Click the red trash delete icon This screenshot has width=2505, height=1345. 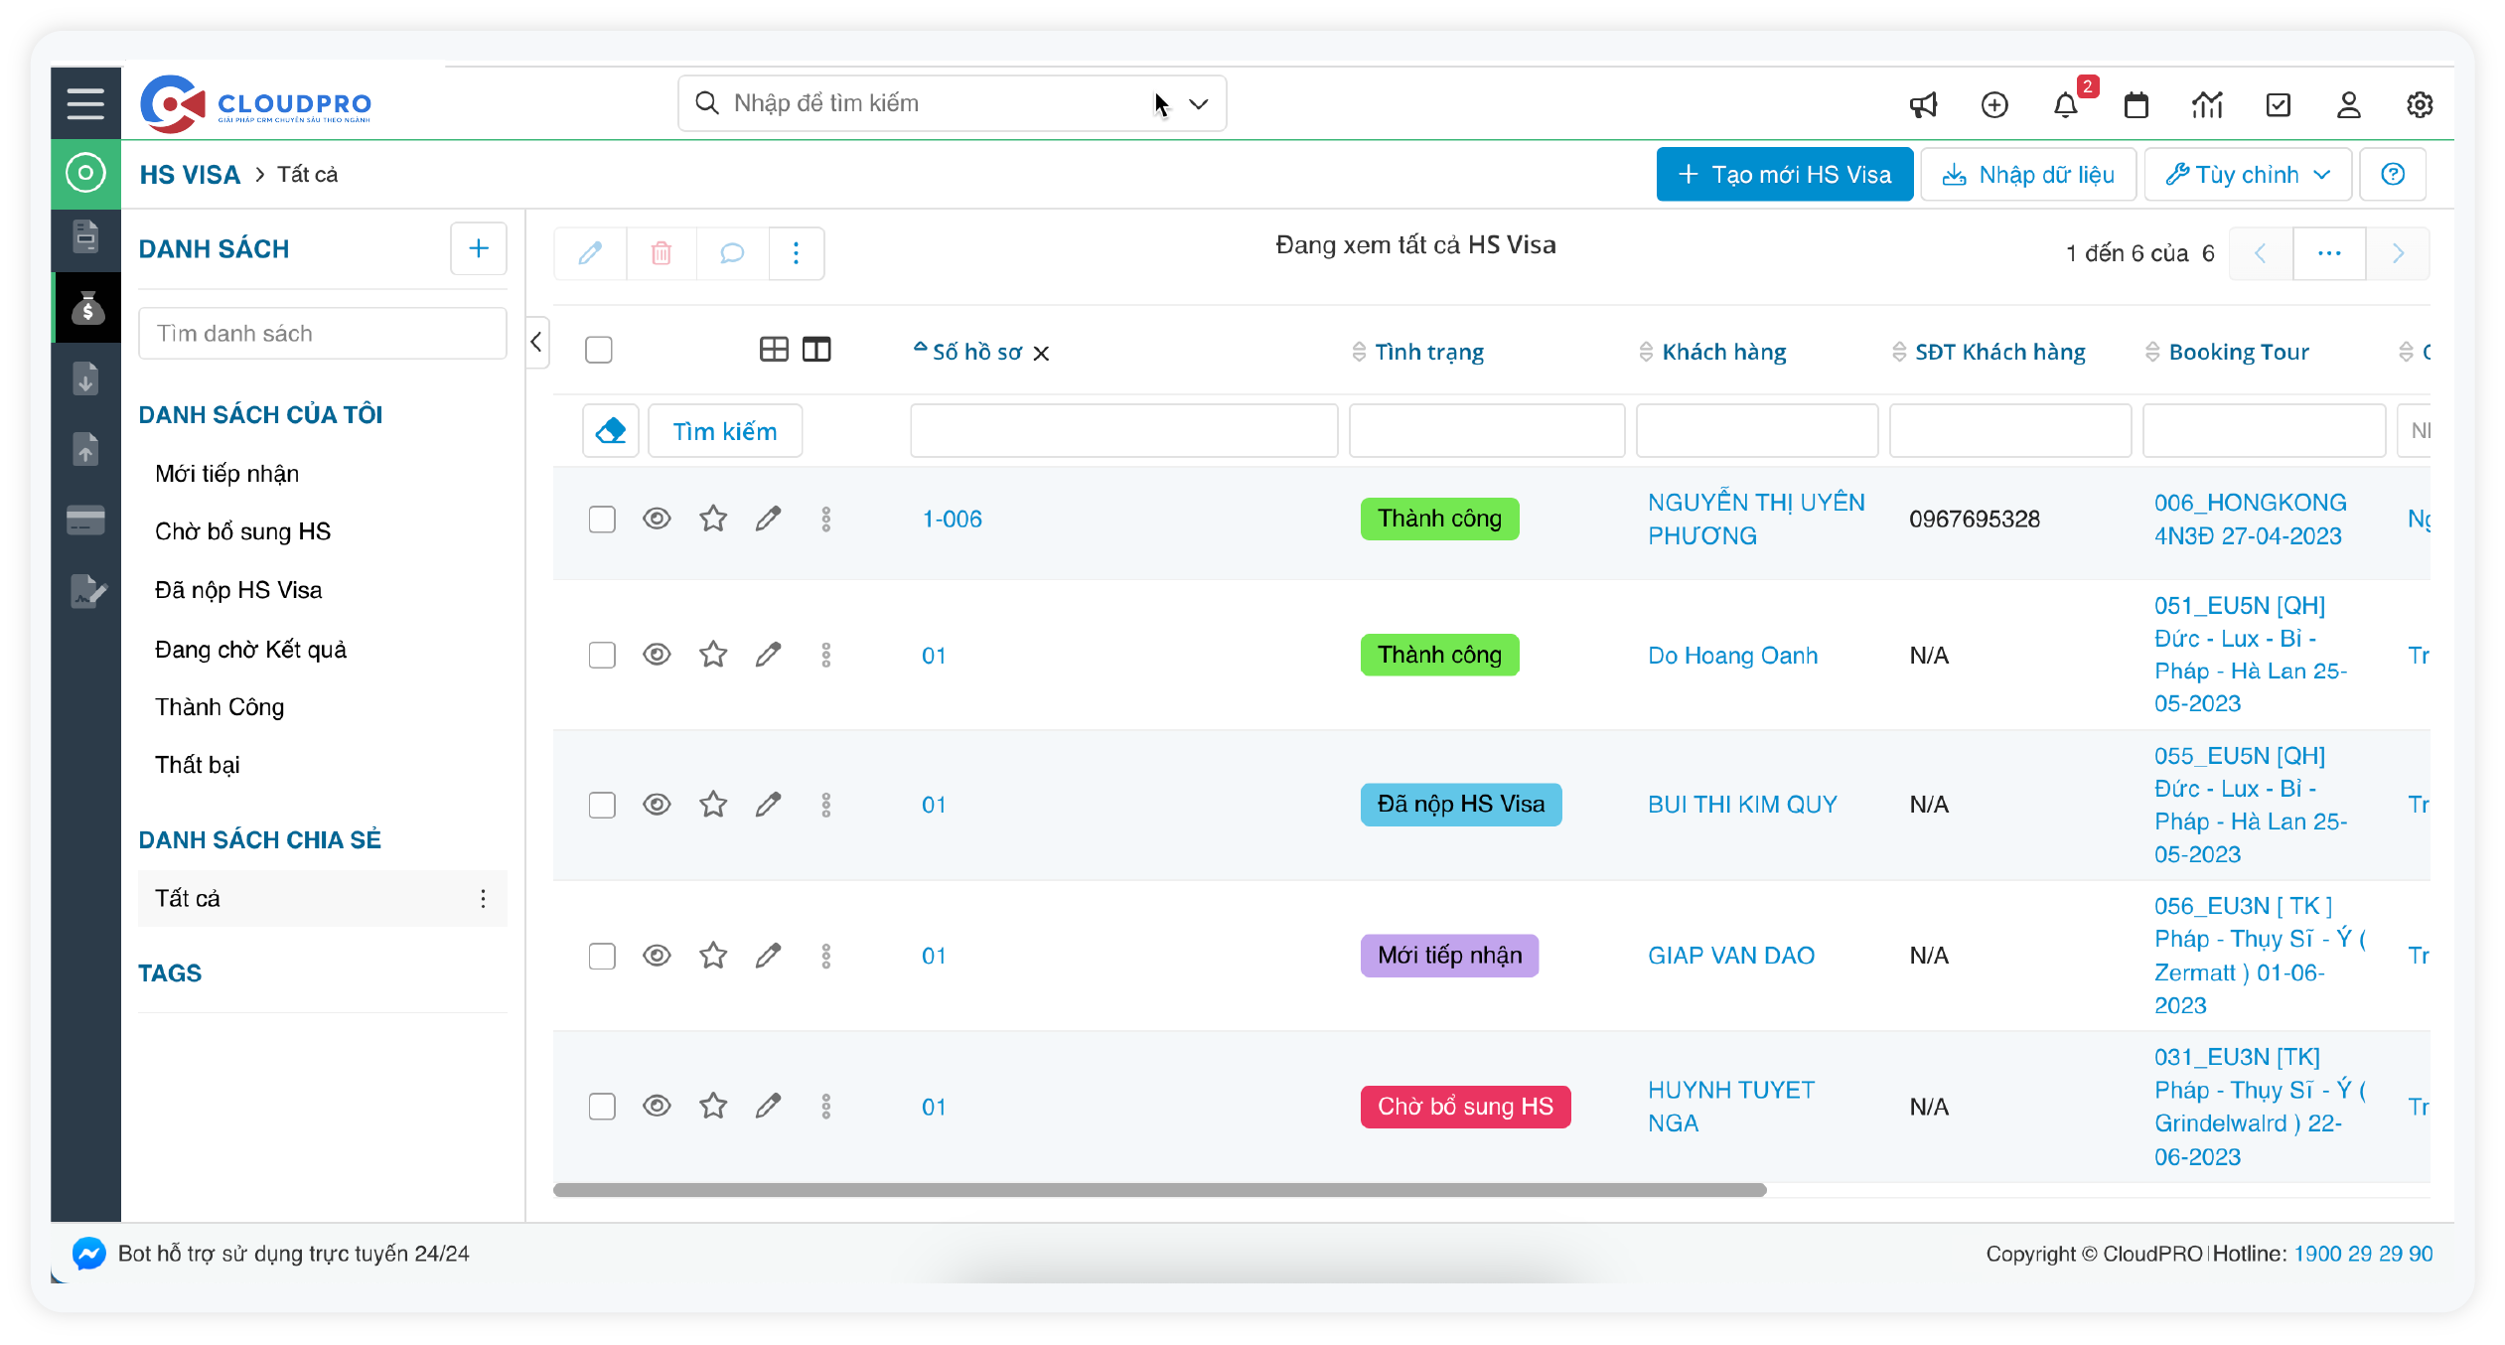pos(661,253)
